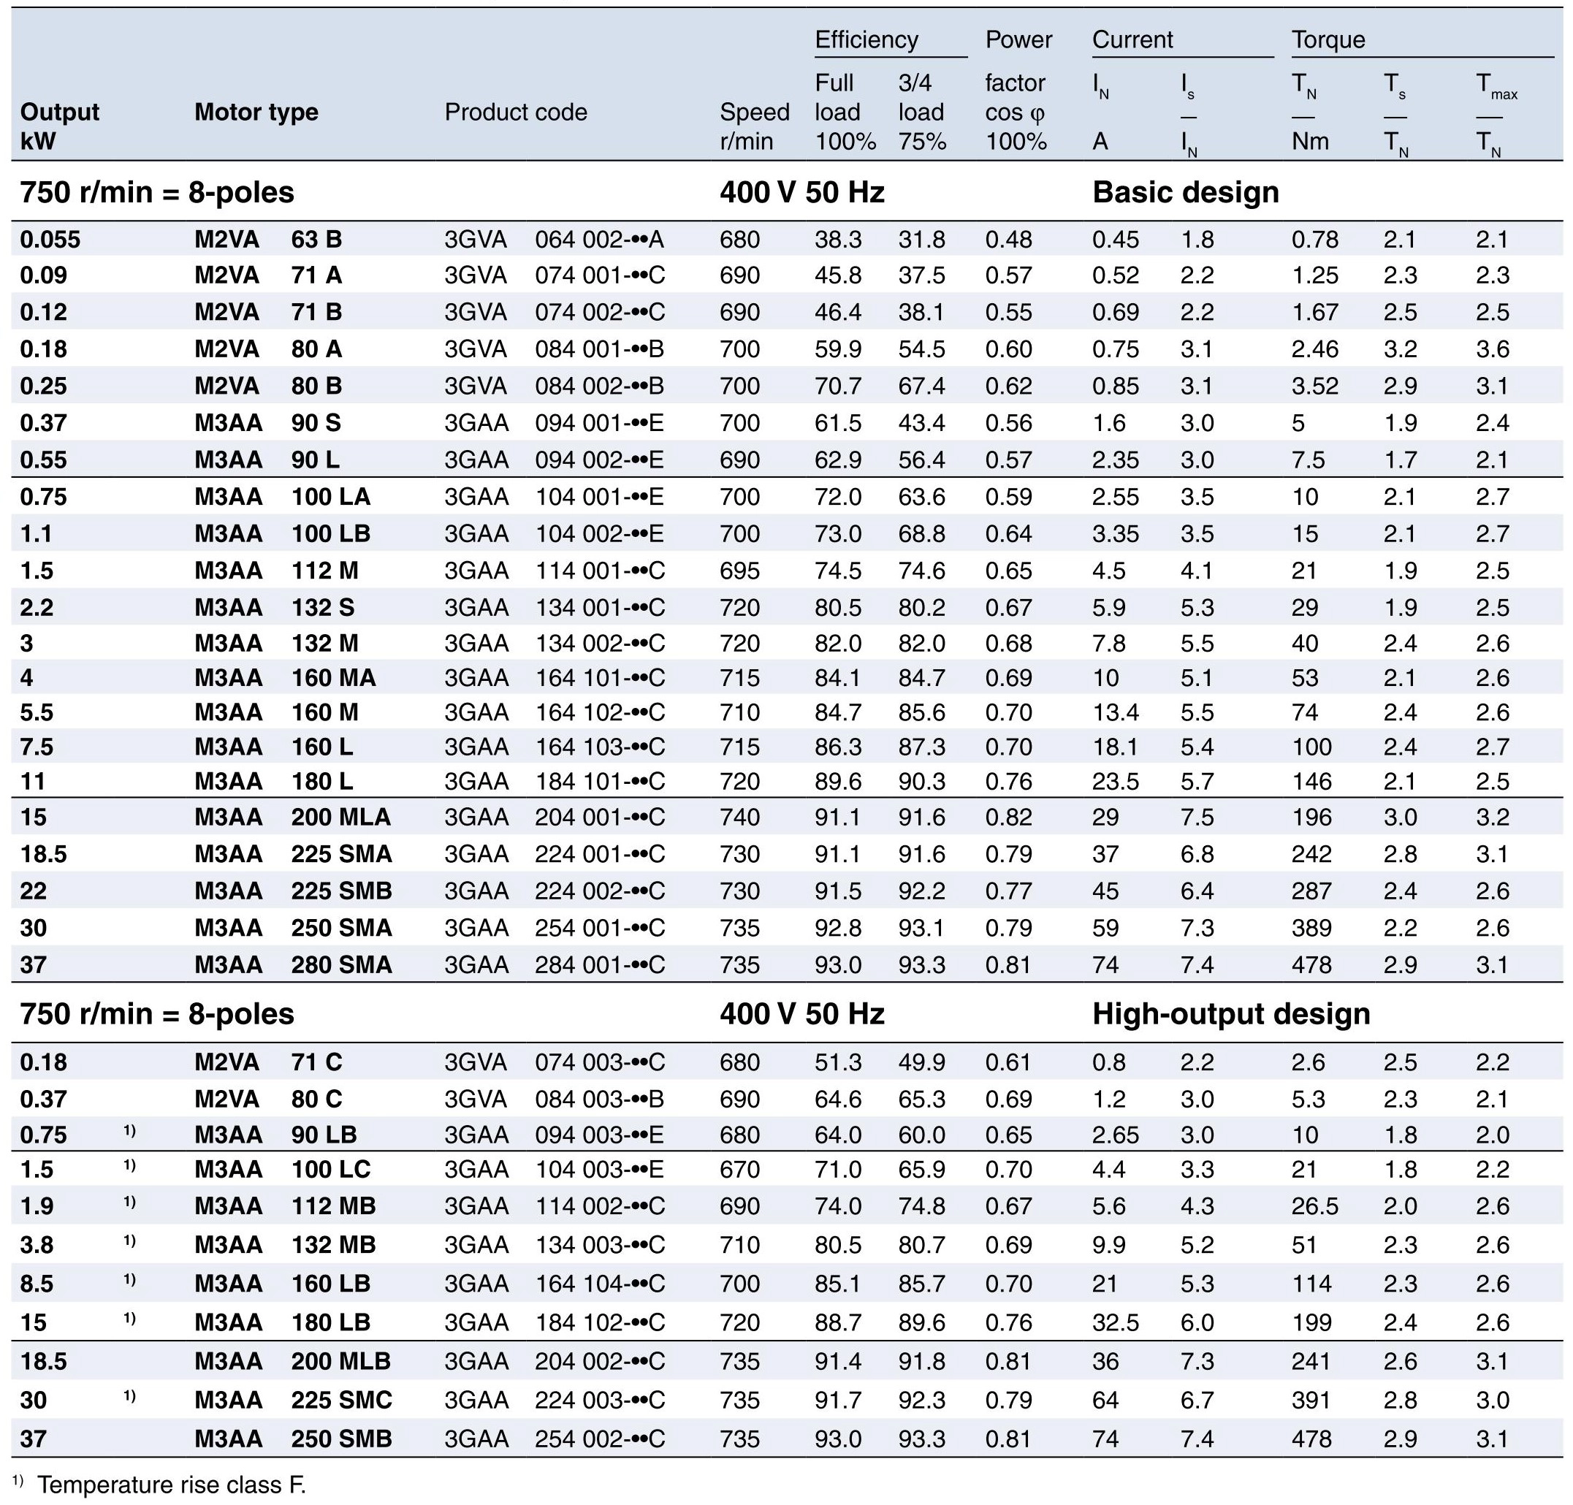Click product code 3GAA 094 001-••E

[554, 423]
